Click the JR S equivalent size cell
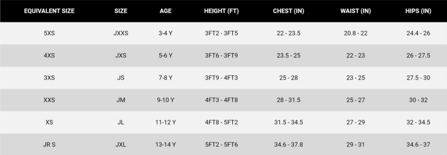The height and width of the screenshot is (155, 447). [x=49, y=144]
